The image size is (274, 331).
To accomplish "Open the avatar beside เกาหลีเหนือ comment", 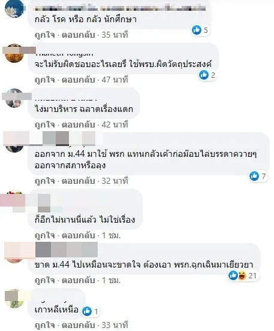I will coord(14,299).
